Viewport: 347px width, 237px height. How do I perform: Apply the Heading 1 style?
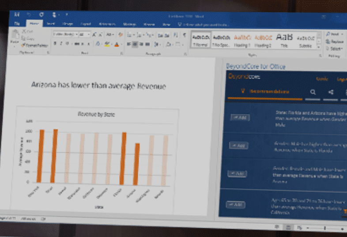click(242, 40)
